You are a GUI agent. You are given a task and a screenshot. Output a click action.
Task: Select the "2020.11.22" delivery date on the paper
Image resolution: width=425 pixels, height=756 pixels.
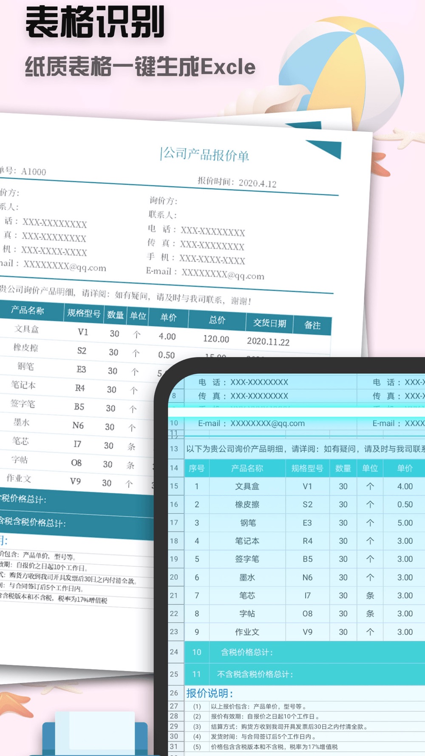268,341
